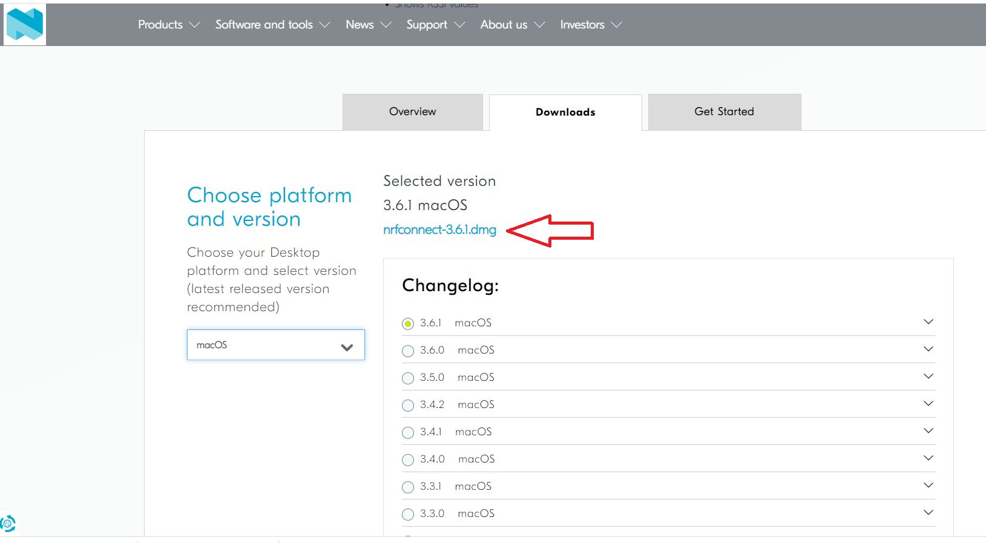
Task: Download nrfconnect-3.6.1.dmg file
Action: click(x=439, y=230)
